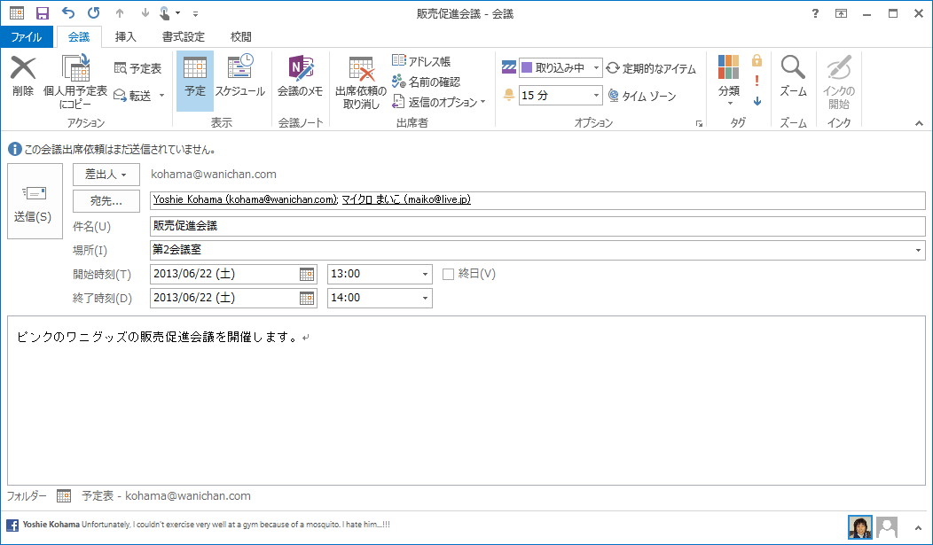Select the 会議 ribbon tab

pyautogui.click(x=79, y=37)
